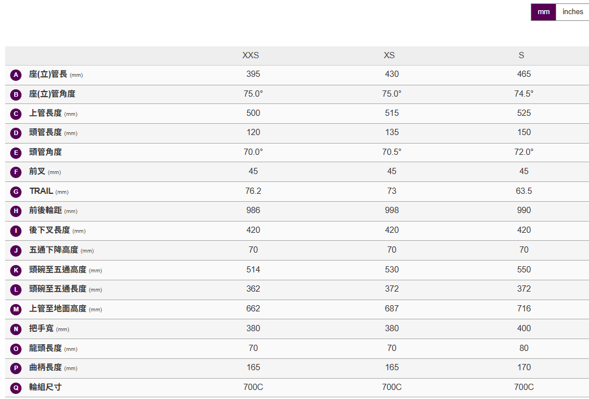Click the 把手寬 row label
Screen dimensions: 589x399
(41, 328)
